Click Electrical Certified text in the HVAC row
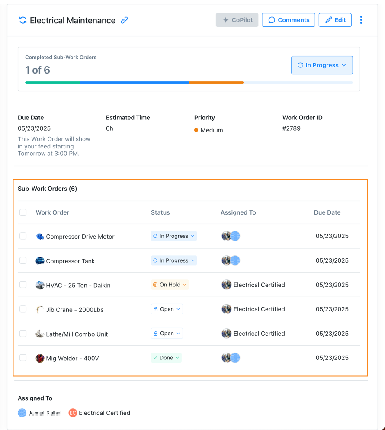Screen dimensions: 385x430 tap(259, 285)
